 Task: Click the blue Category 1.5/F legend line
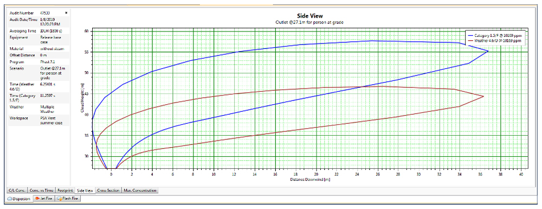tap(471, 35)
